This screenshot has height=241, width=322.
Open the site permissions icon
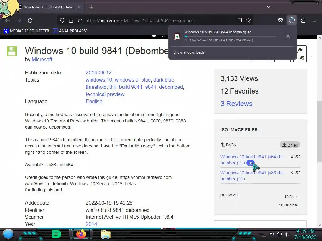(x=80, y=20)
